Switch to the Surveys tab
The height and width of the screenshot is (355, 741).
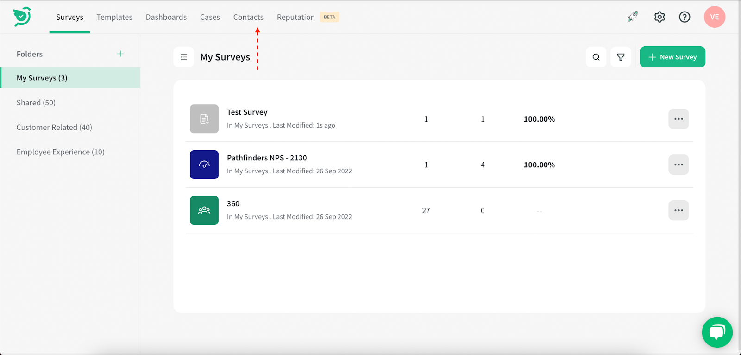[x=69, y=17]
